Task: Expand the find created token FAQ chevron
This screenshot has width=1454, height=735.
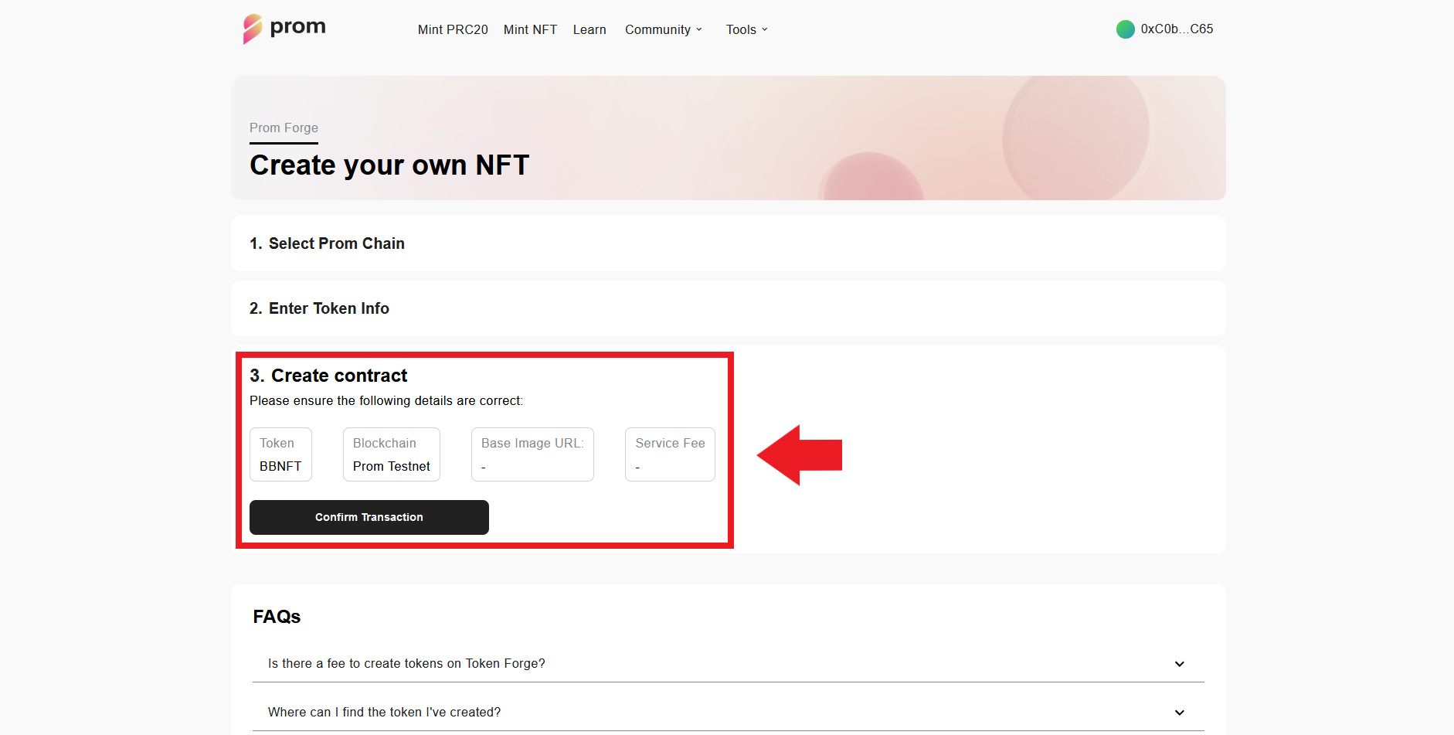Action: click(1179, 713)
